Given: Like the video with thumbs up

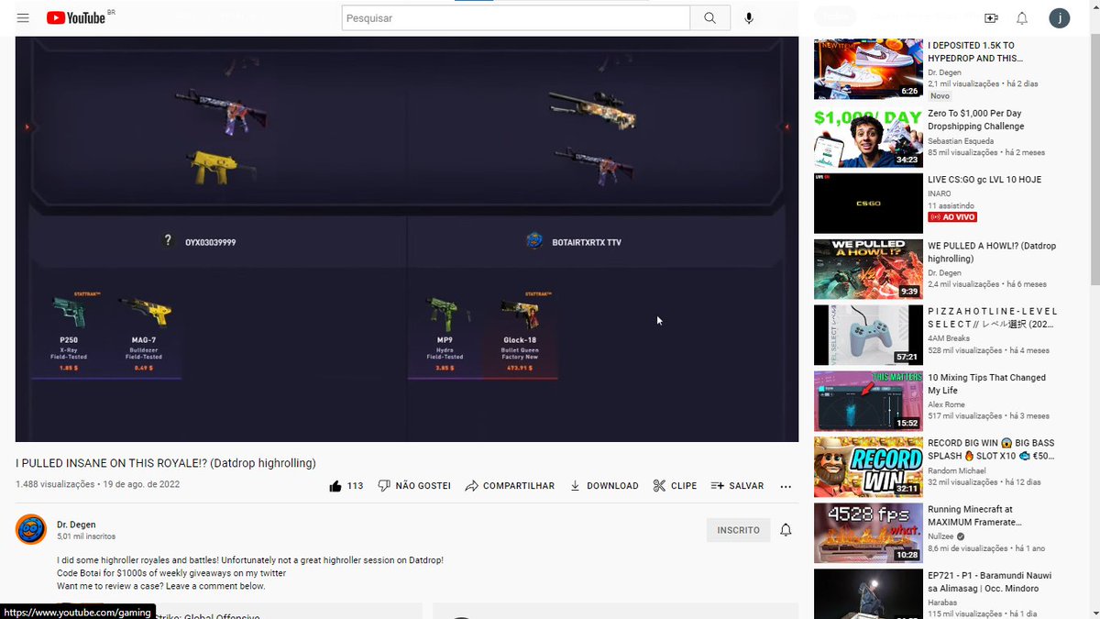Looking at the screenshot, I should pos(335,486).
